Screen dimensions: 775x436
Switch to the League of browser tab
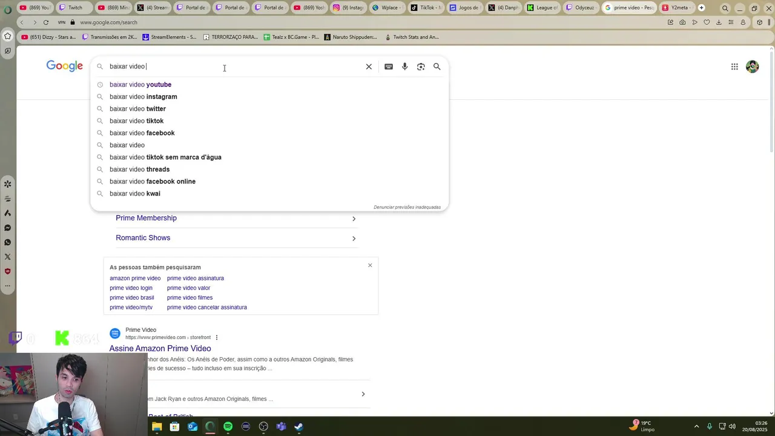pos(542,8)
